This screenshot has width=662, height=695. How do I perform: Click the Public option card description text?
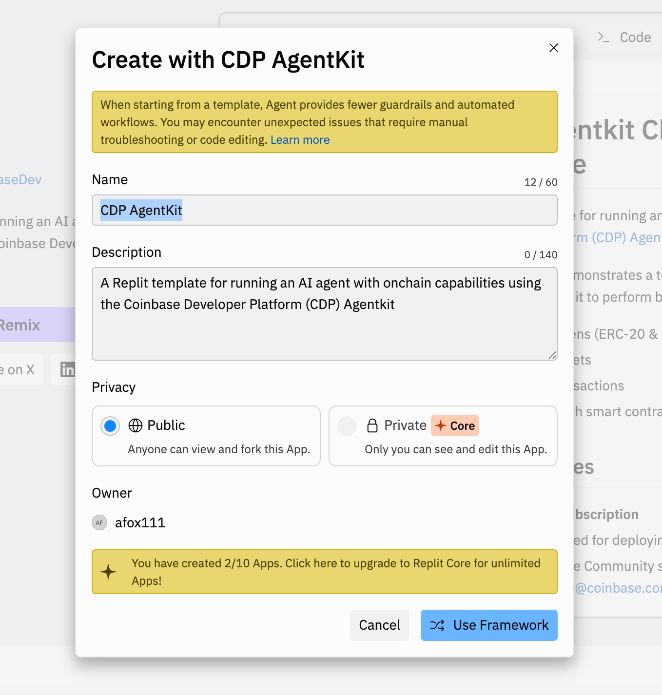(219, 449)
